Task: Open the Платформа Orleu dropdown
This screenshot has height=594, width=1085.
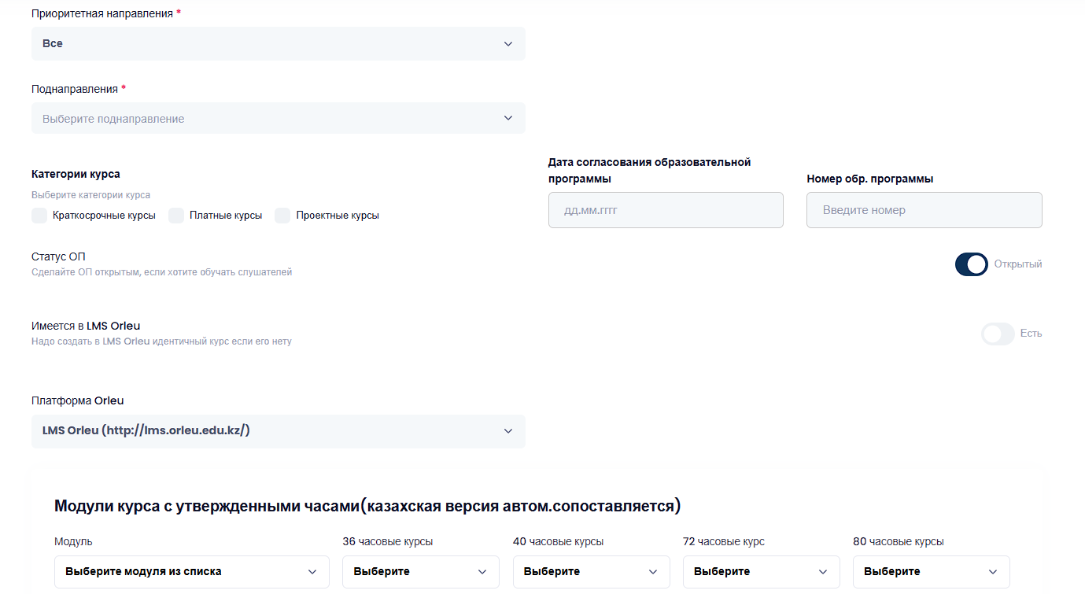Action: [277, 431]
